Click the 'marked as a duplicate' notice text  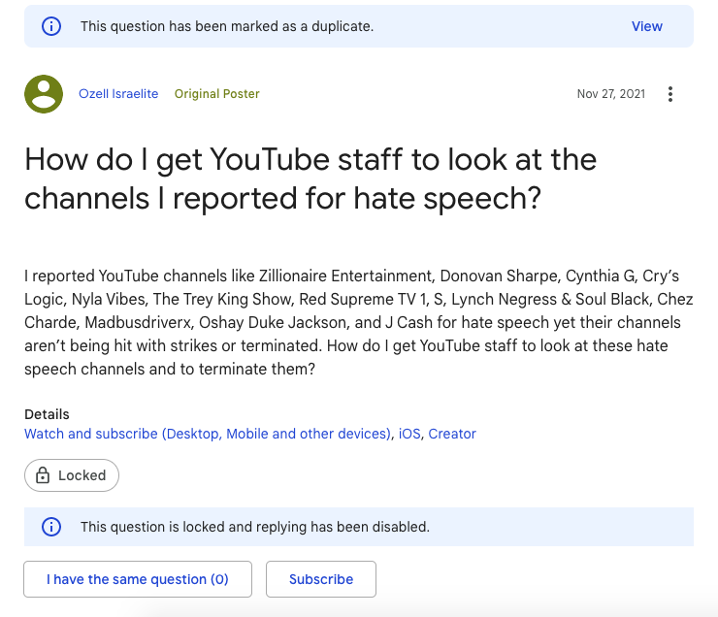pos(227,26)
